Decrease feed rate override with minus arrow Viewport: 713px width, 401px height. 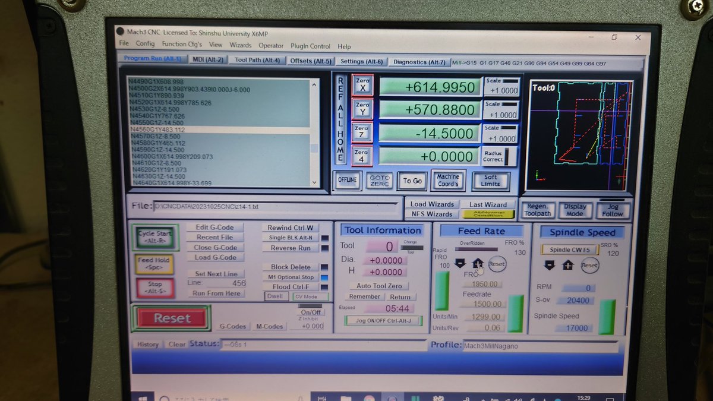tap(460, 263)
